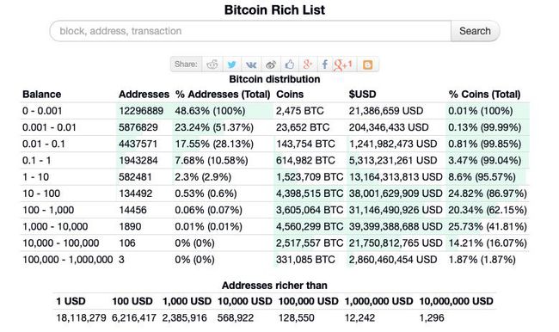The width and height of the screenshot is (559, 332).
Task: Focus the block, address, transaction search field
Action: coord(250,31)
